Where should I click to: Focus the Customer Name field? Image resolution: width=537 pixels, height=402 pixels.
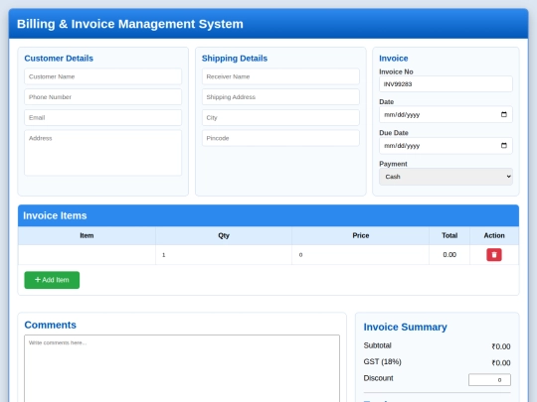[x=102, y=76]
